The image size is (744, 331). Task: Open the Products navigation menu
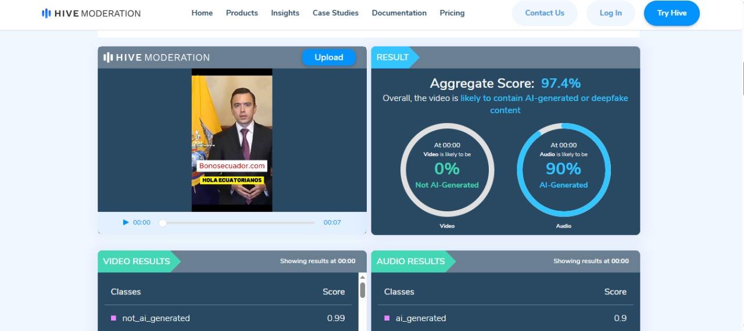[242, 13]
